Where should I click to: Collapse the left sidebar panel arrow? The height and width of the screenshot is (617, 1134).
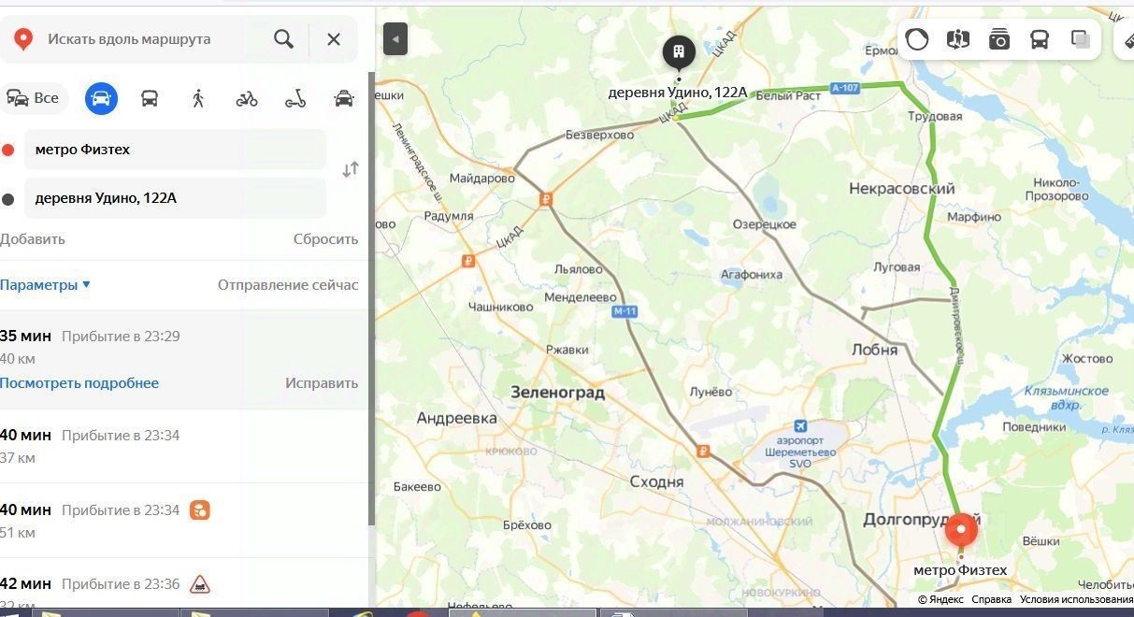tap(395, 39)
